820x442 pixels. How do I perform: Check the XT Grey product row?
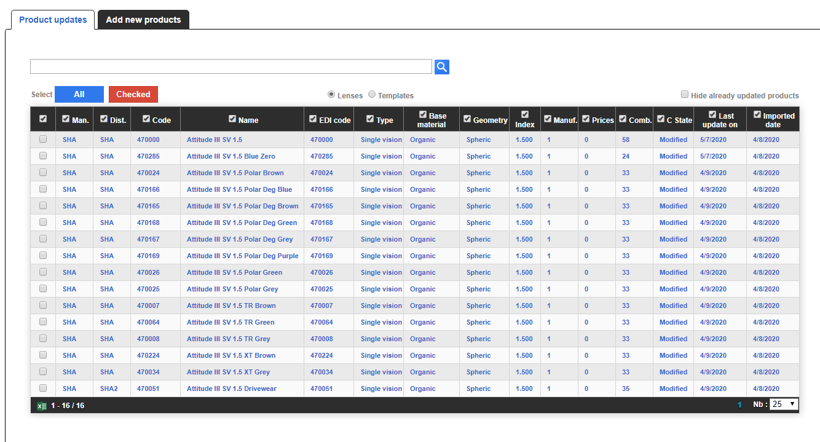coord(43,372)
